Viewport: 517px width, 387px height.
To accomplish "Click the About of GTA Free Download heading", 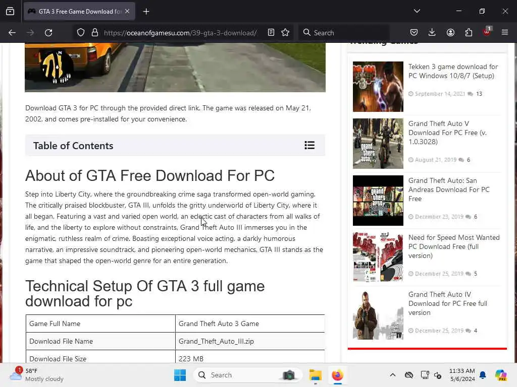I will click(x=150, y=176).
